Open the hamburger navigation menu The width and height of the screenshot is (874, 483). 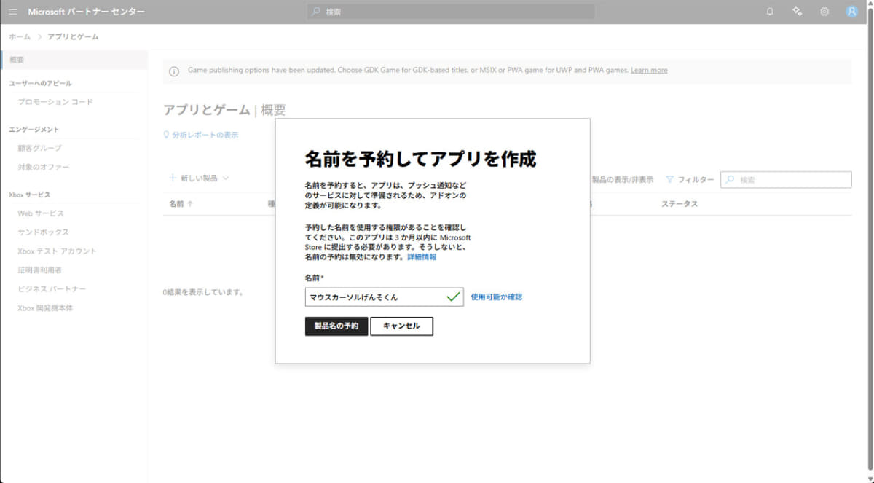coord(13,12)
